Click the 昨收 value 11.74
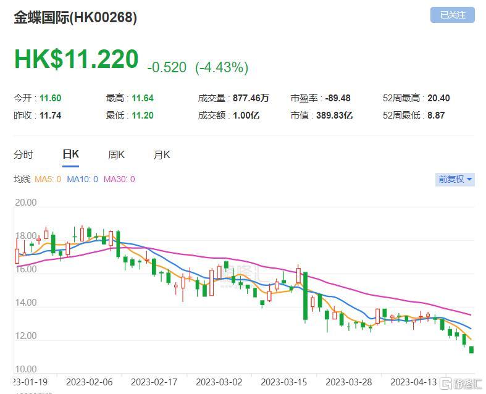Screen dimensions: 486x394 pos(50,115)
